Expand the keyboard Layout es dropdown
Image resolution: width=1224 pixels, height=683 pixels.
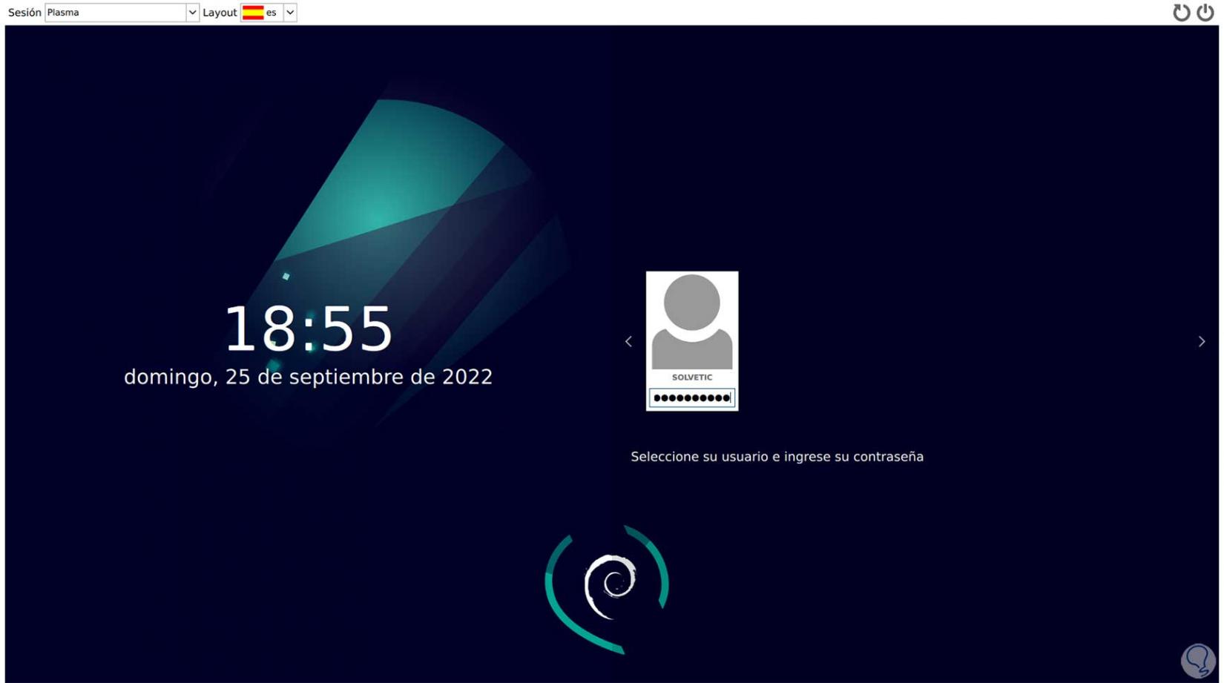[x=290, y=13]
